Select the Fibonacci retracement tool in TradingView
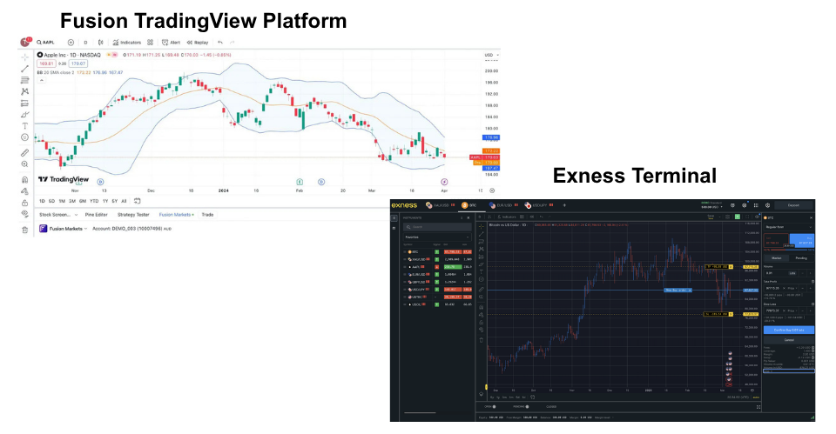836x434 pixels. click(x=24, y=80)
